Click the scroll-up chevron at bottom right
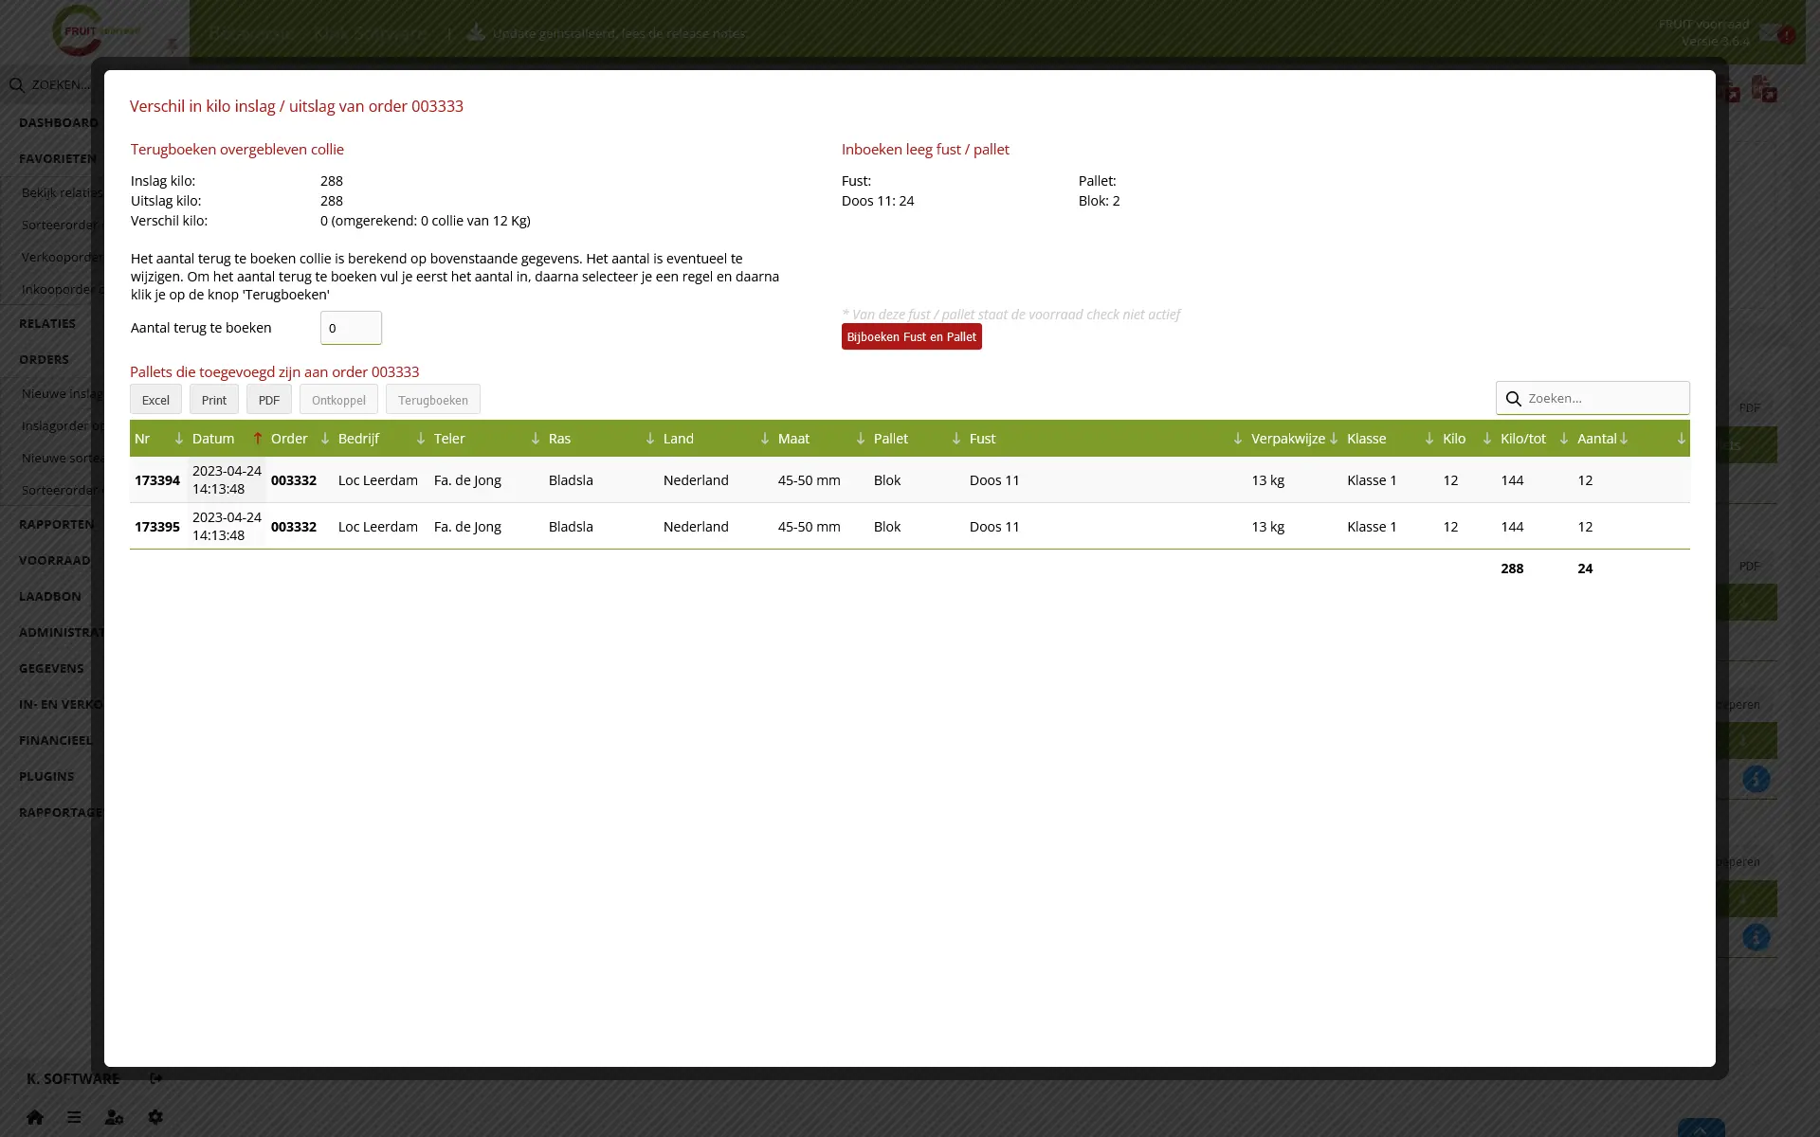 click(x=1701, y=1128)
